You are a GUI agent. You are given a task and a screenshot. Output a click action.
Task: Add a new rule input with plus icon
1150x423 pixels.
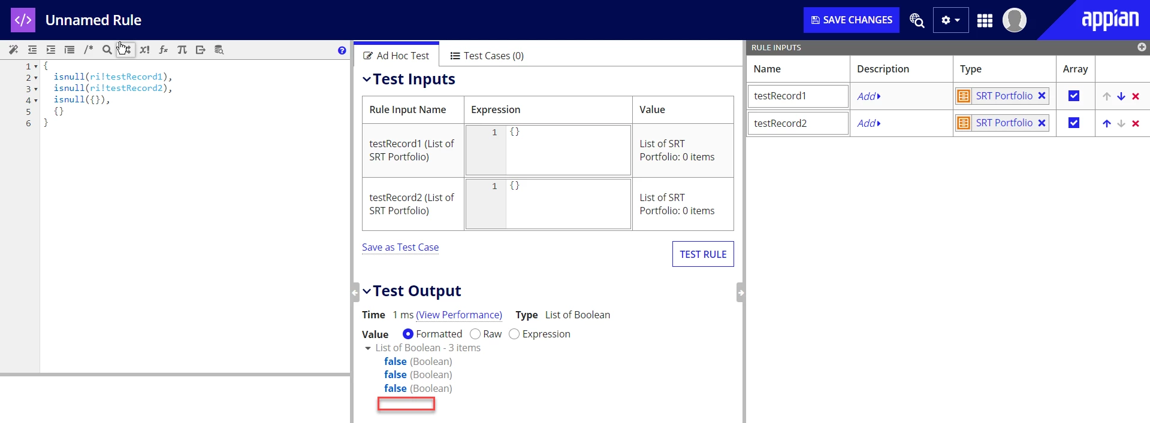click(1142, 47)
